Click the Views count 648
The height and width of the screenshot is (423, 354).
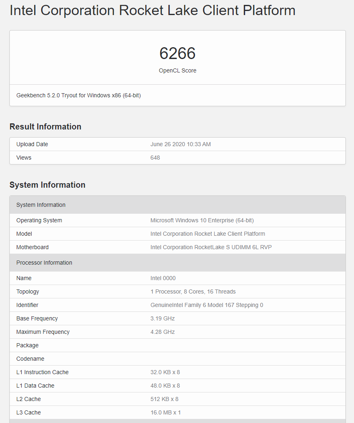pos(155,158)
